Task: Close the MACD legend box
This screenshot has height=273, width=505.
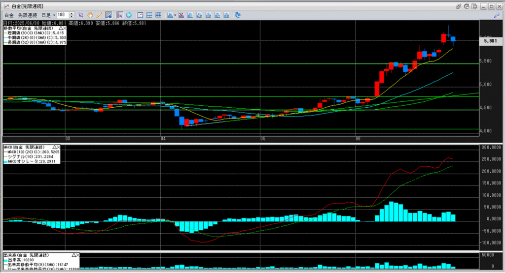Action: 58,147
